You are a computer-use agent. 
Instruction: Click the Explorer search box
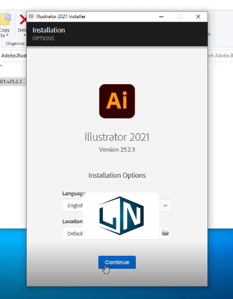220,56
